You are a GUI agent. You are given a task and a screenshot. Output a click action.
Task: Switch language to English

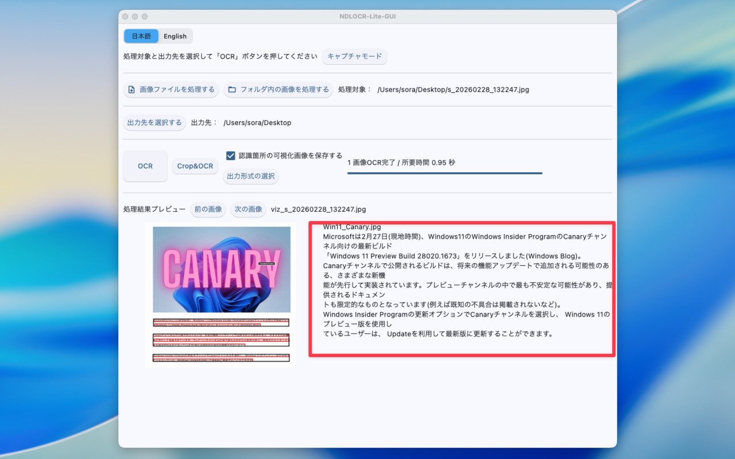[x=175, y=36]
